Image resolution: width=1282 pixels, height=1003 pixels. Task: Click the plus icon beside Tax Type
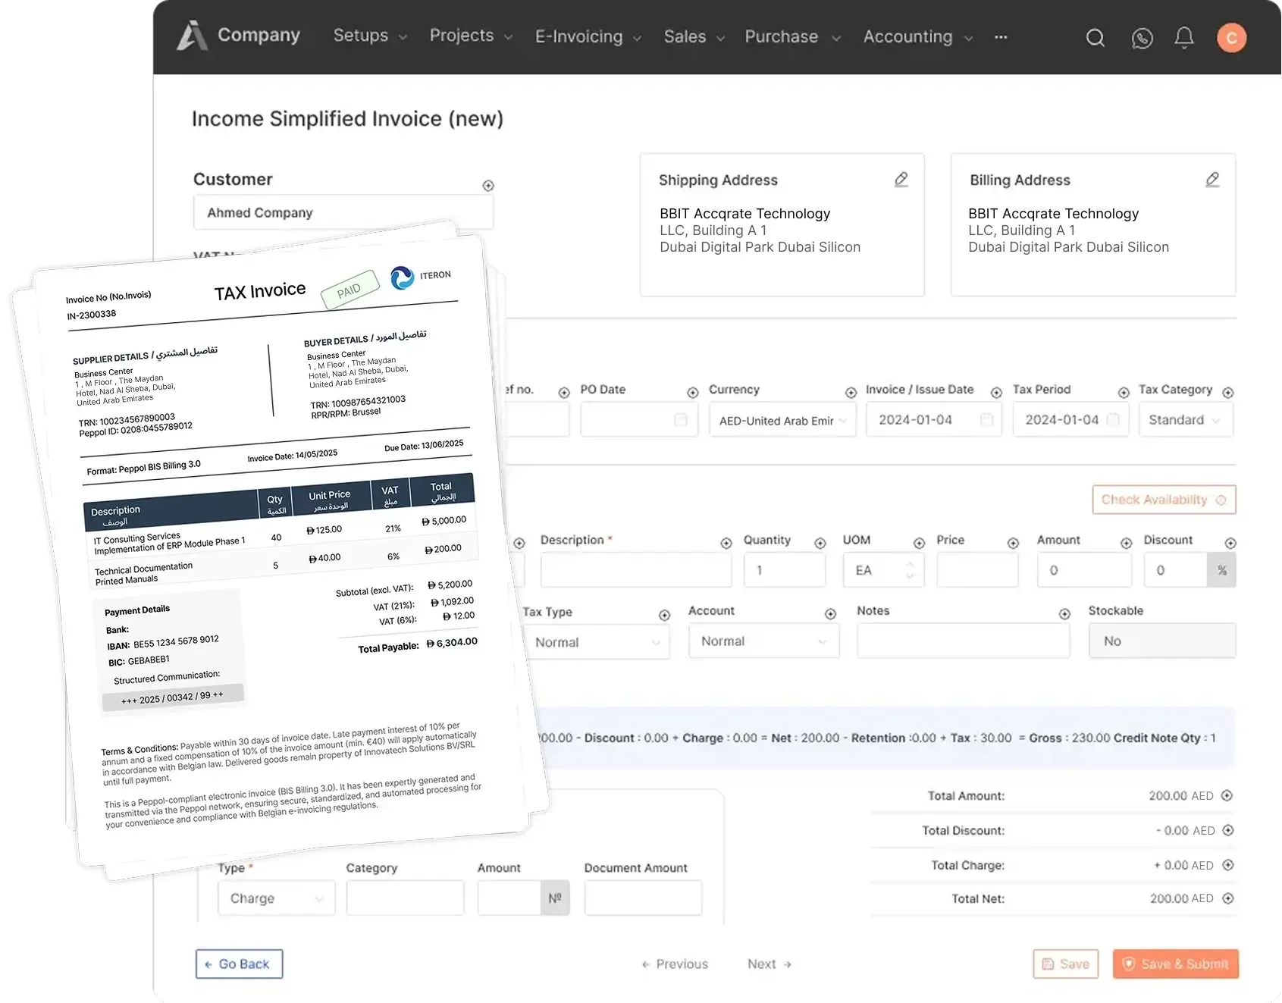coord(664,615)
